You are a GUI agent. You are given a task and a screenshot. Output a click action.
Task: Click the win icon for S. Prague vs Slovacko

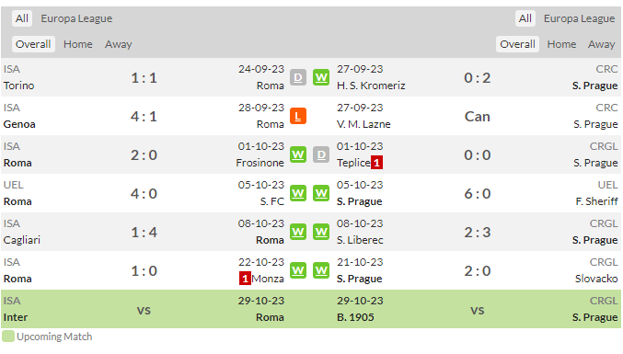[x=321, y=270]
